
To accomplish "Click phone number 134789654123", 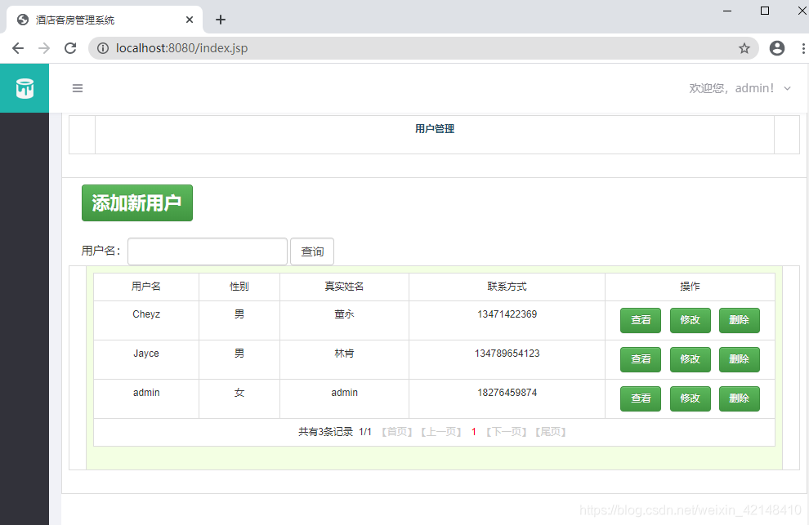I will coord(507,354).
